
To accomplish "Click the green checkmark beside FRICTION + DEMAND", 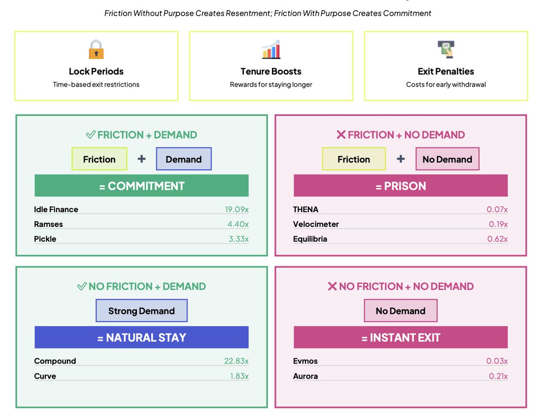I will pos(91,135).
